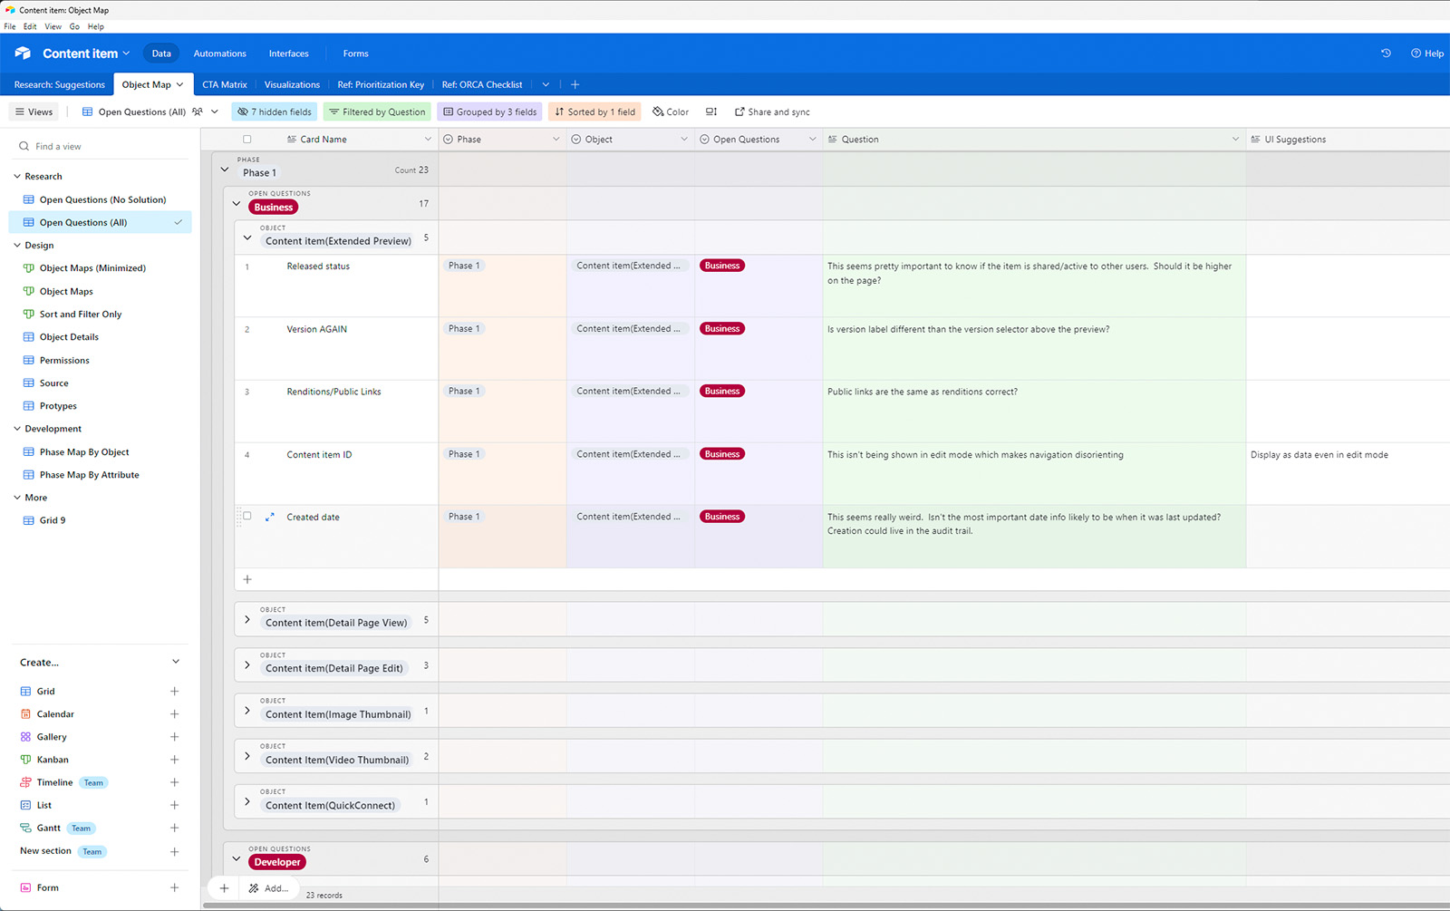Click the Airtable logo icon
This screenshot has width=1450, height=911.
[23, 53]
